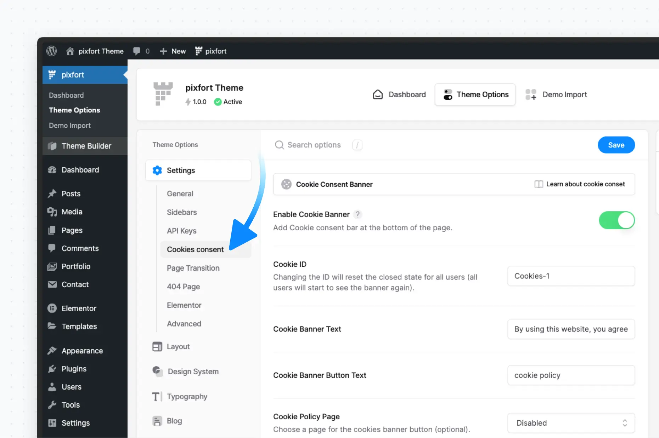This screenshot has height=438, width=659.
Task: Click the Media library icon
Action: (52, 212)
